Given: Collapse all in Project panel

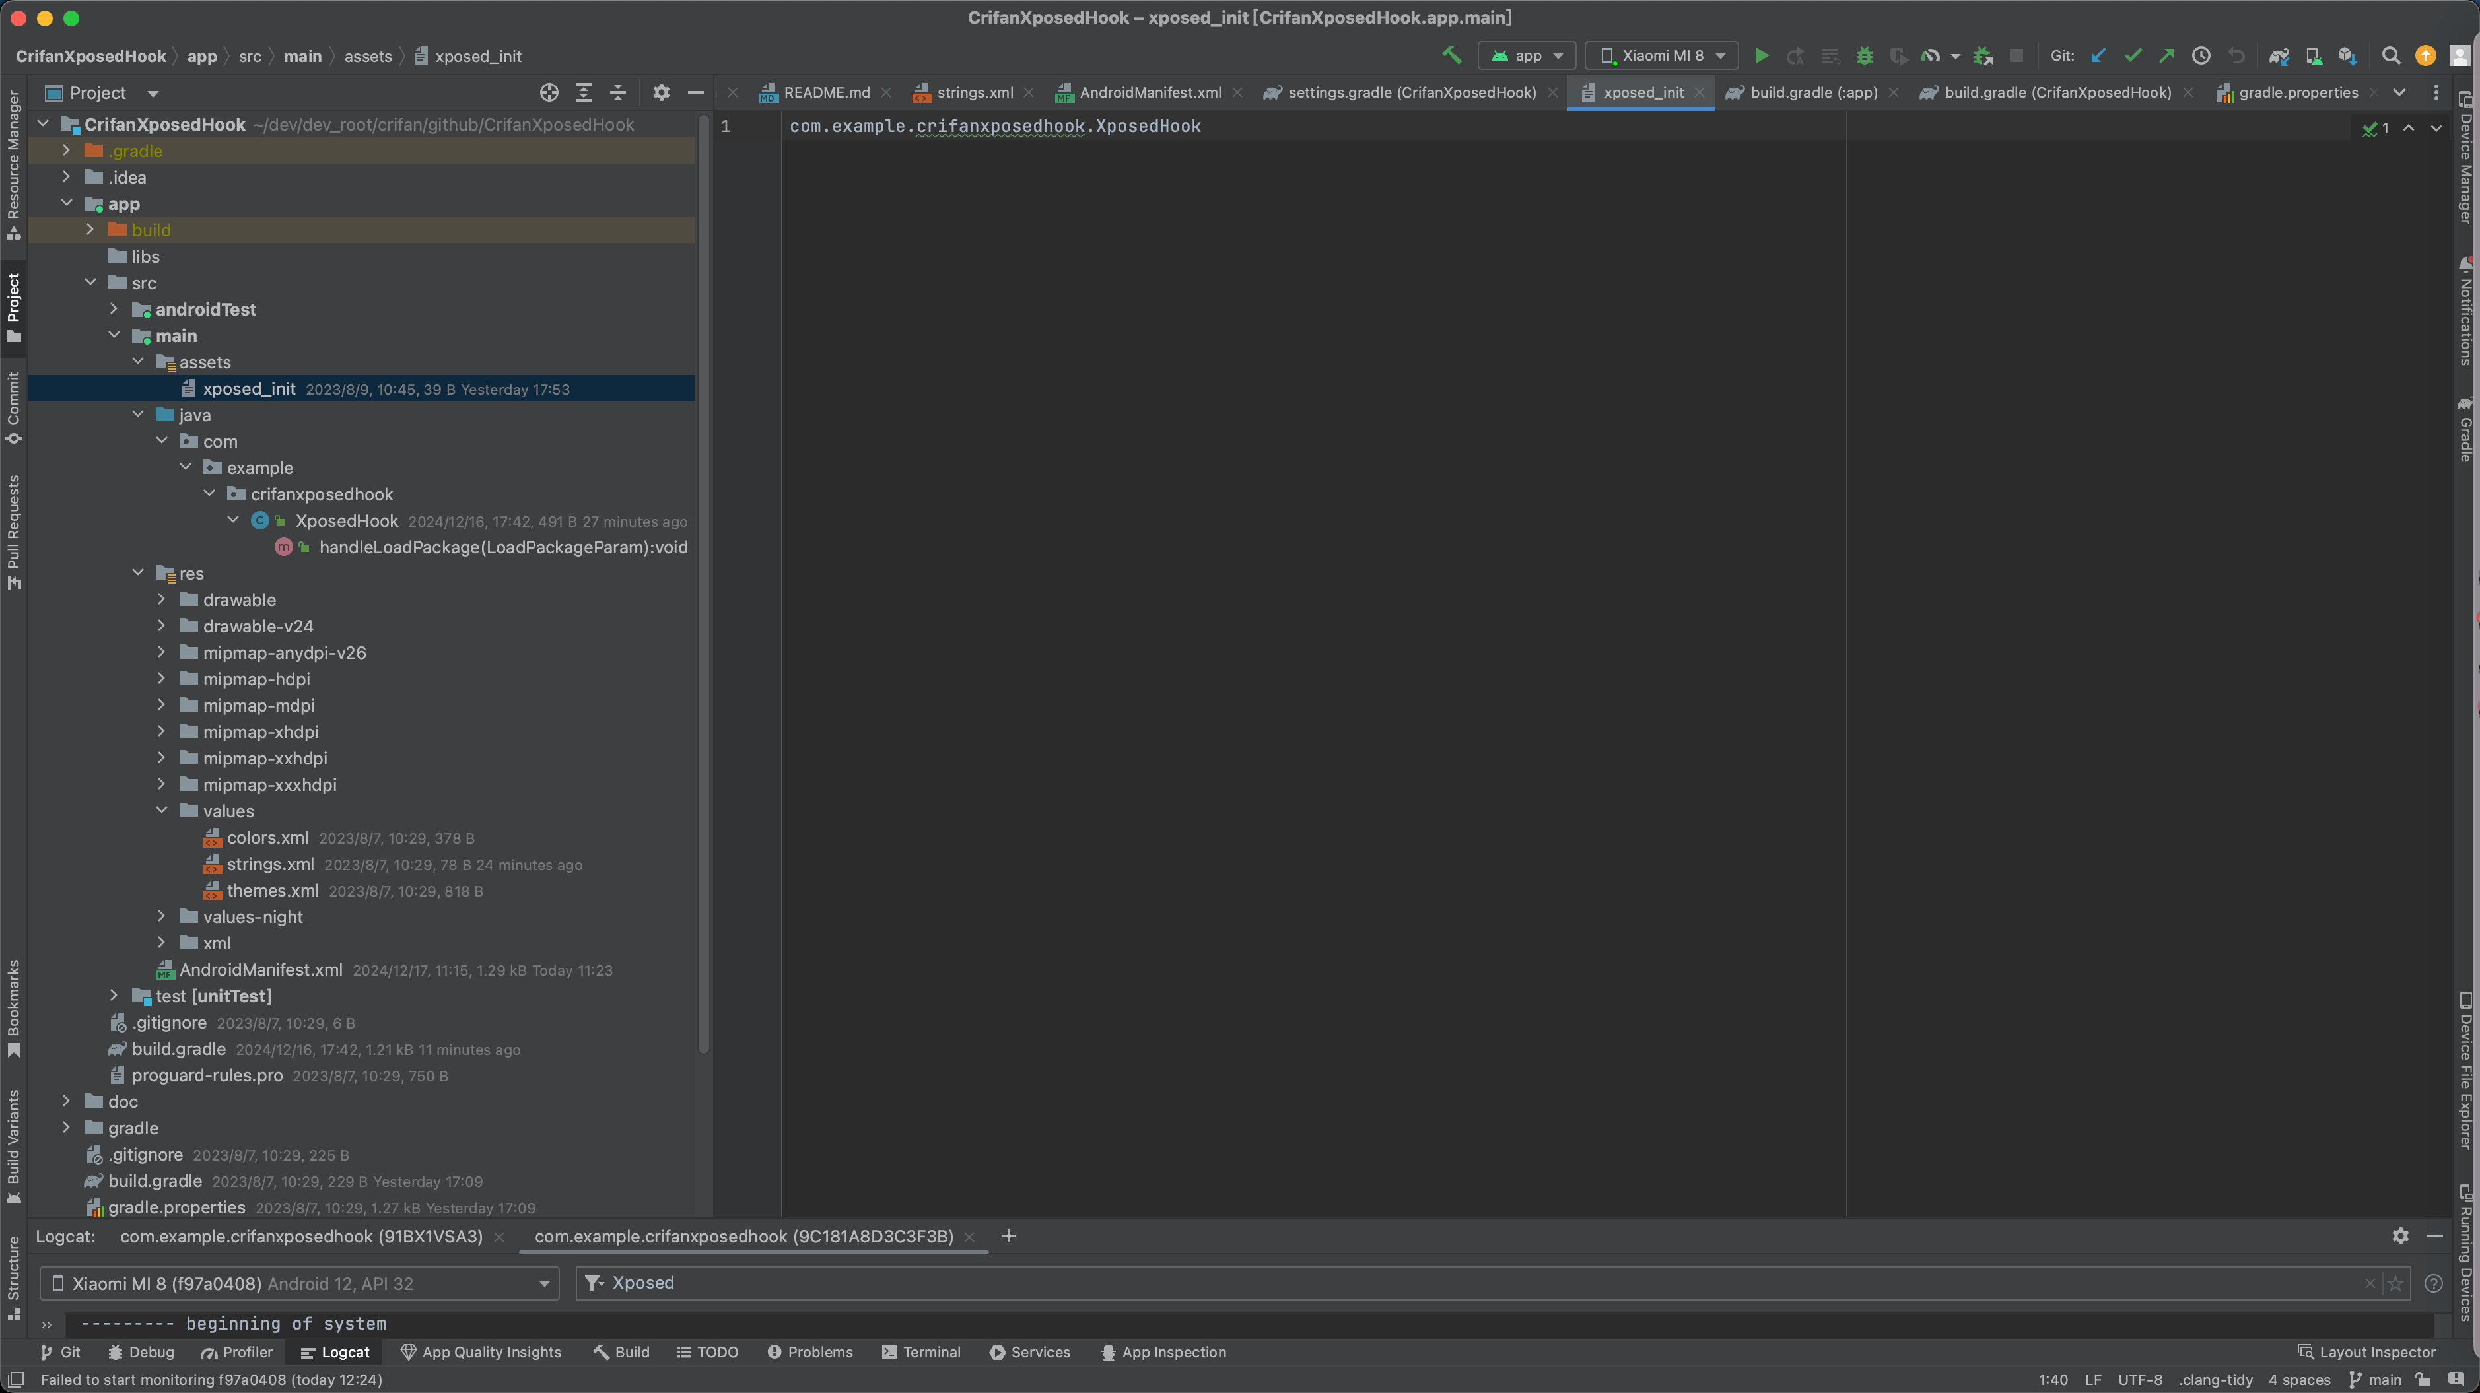Looking at the screenshot, I should [x=618, y=92].
